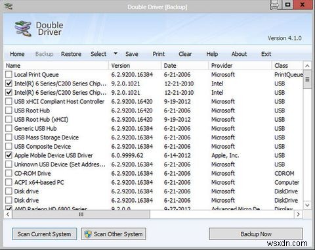This screenshot has width=315, height=250.
Task: Click the shield icon on Scan Other System
Action: click(x=88, y=234)
